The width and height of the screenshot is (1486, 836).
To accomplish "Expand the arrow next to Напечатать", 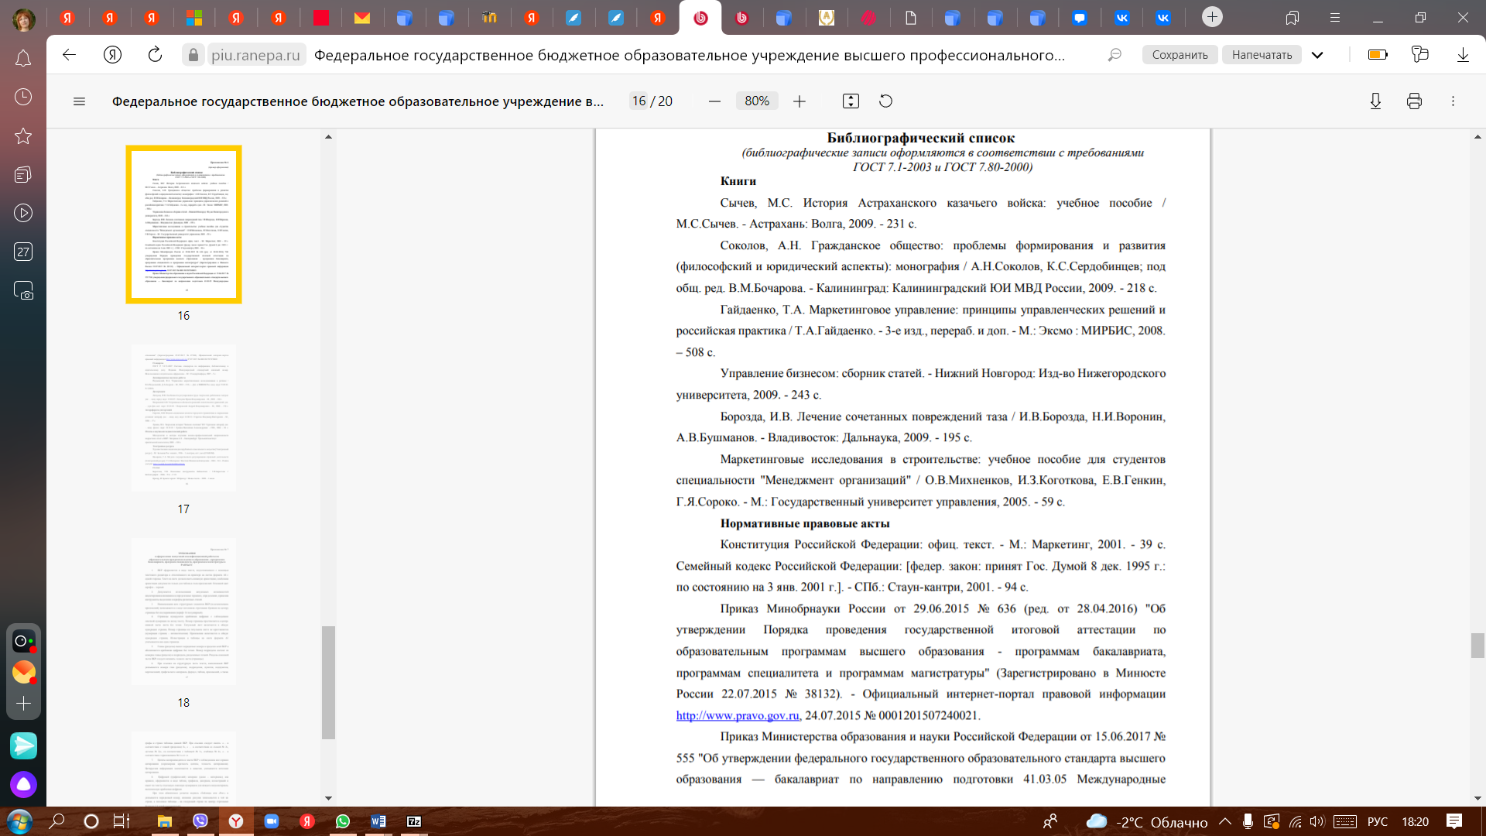I will (x=1317, y=55).
